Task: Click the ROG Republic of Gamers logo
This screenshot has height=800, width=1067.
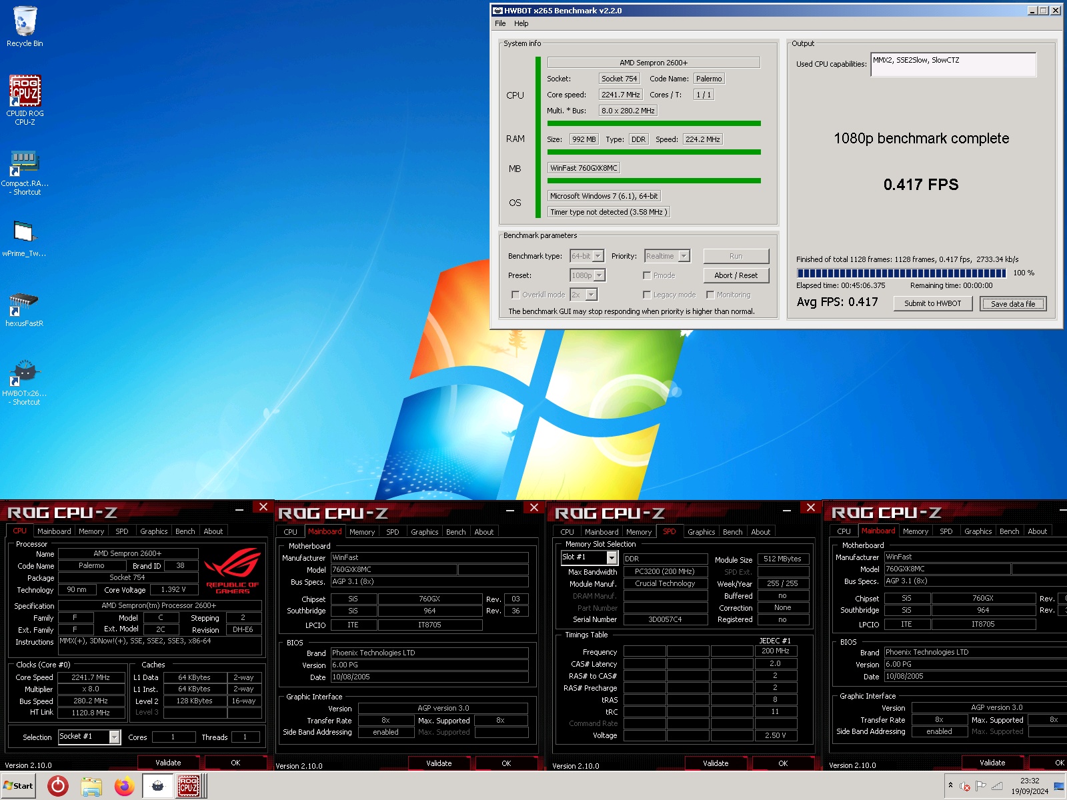Action: coord(232,571)
